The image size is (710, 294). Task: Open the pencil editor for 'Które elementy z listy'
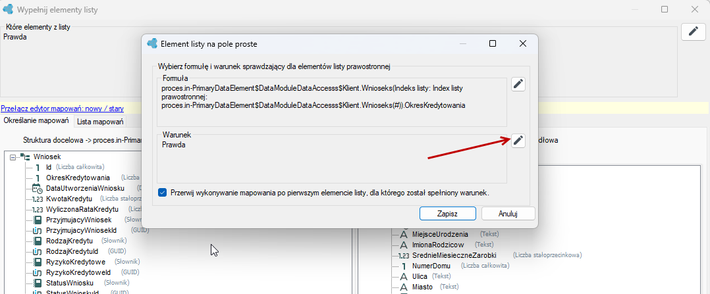693,31
